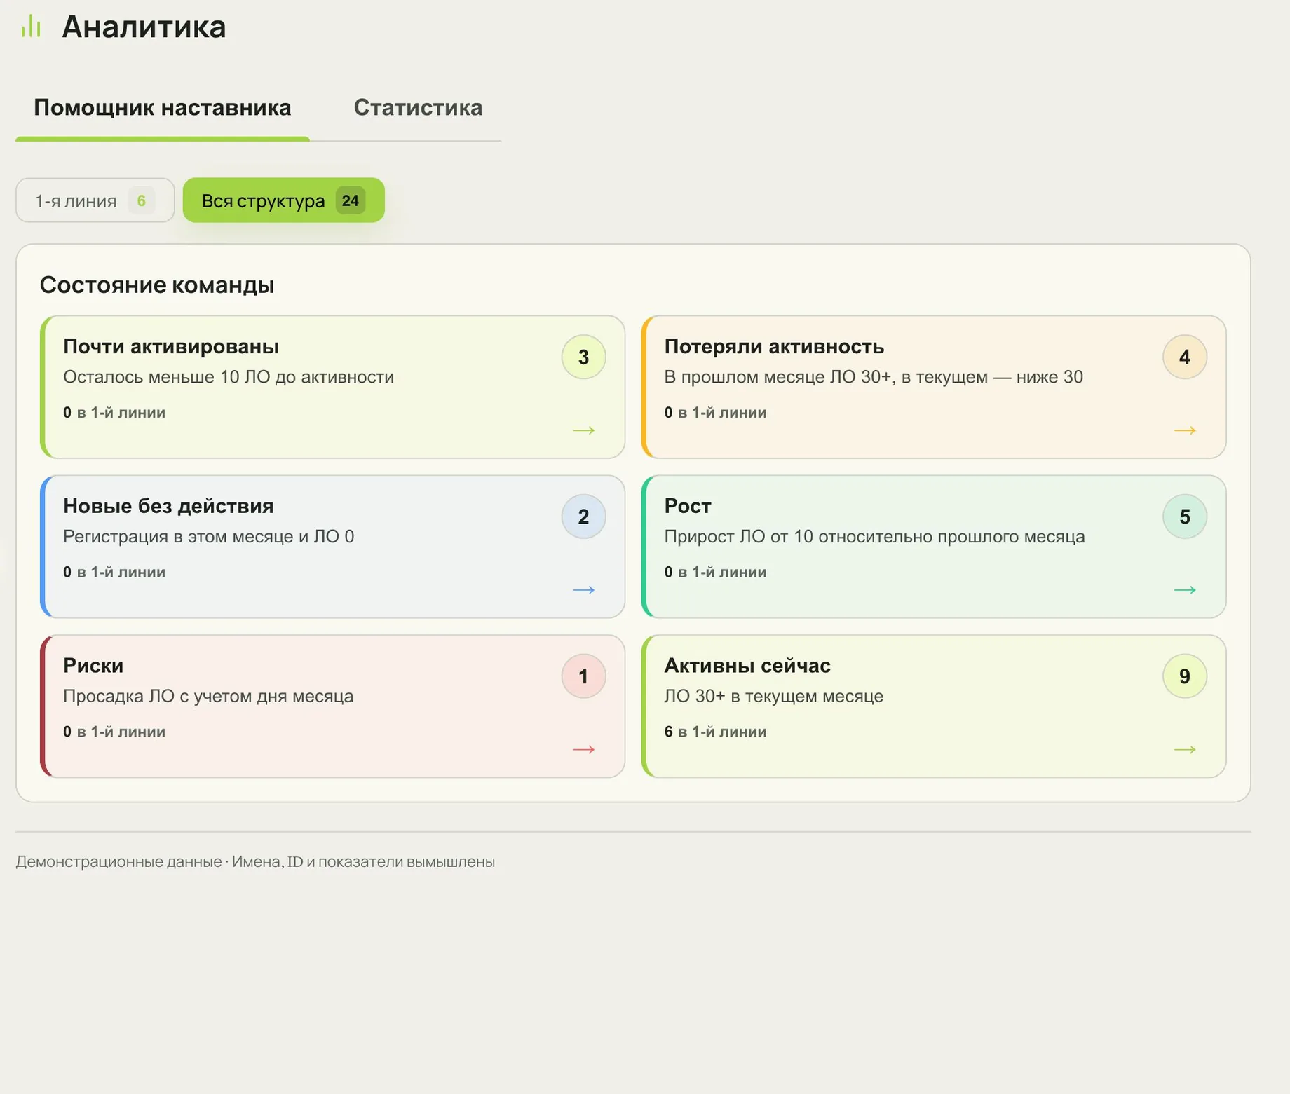1290x1094 pixels.
Task: Click 6 в 1-й линии in Активны сейчас
Action: pos(716,732)
